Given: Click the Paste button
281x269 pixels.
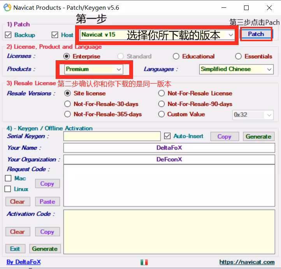Looking at the screenshot, I should pos(47,202).
